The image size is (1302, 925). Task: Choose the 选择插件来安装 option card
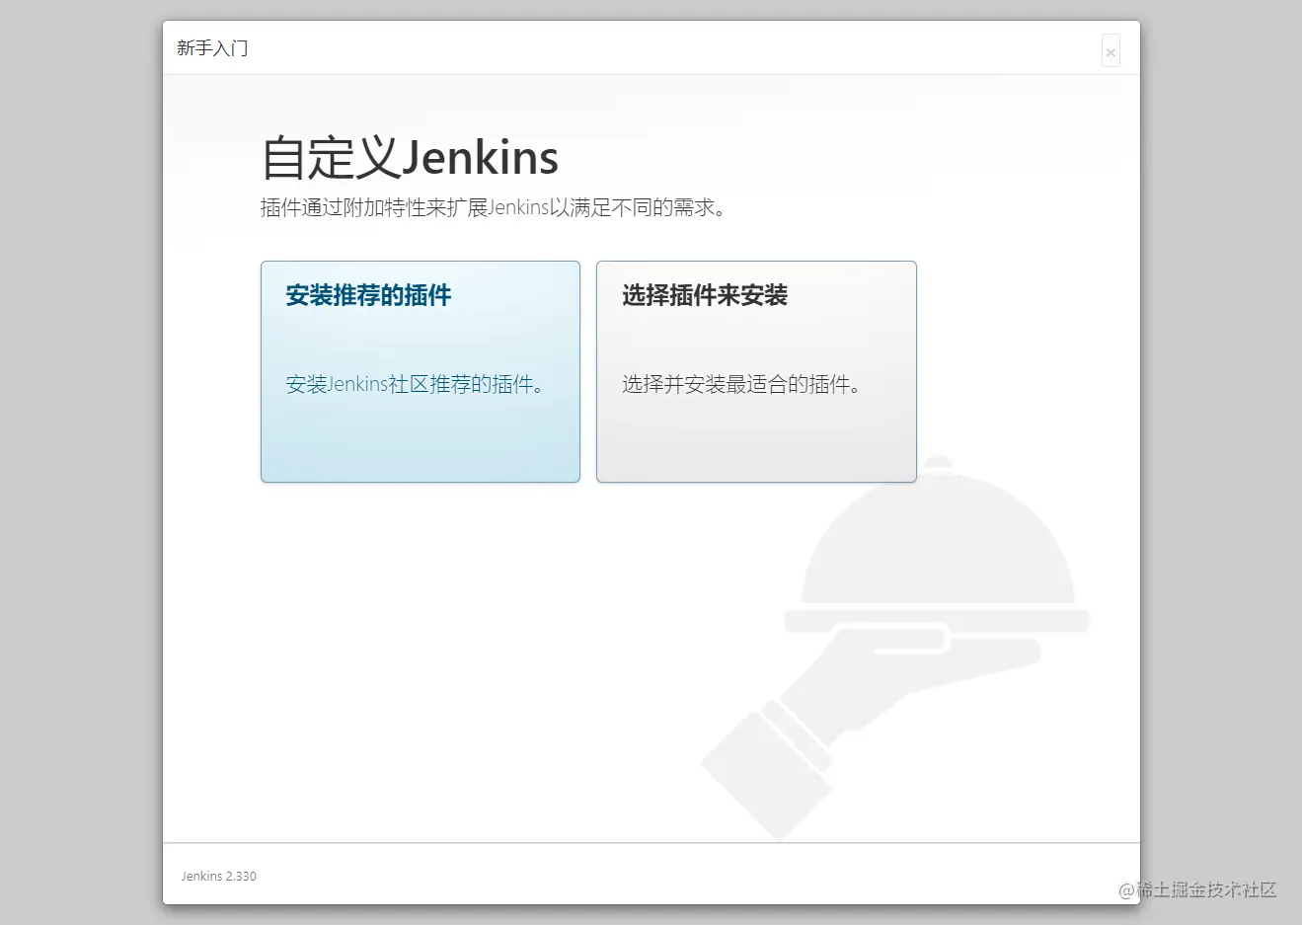point(756,371)
